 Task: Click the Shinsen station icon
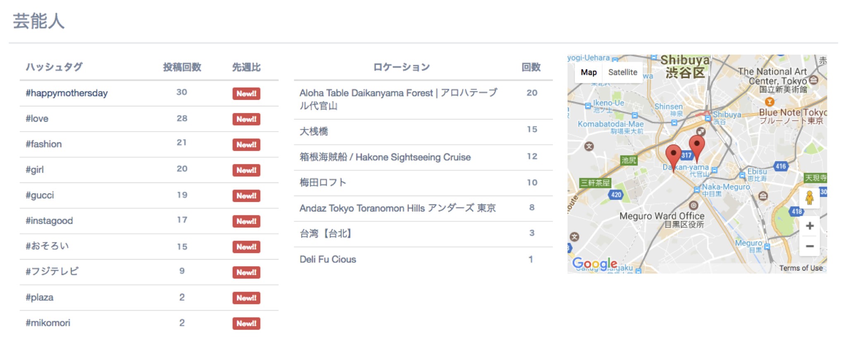(674, 122)
